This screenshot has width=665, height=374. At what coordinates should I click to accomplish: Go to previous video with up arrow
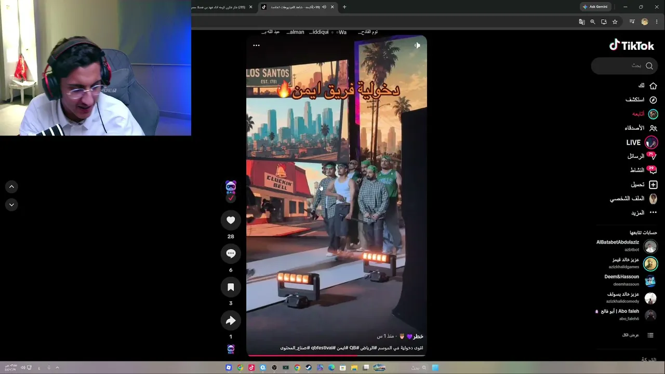tap(11, 186)
